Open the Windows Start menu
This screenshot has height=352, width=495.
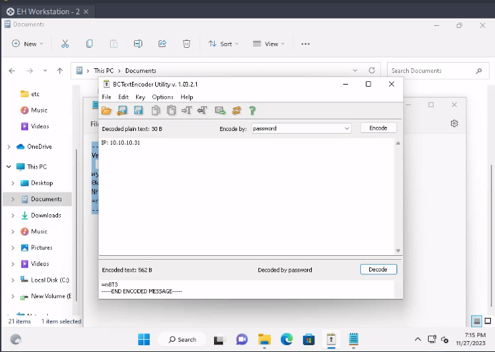point(144,339)
